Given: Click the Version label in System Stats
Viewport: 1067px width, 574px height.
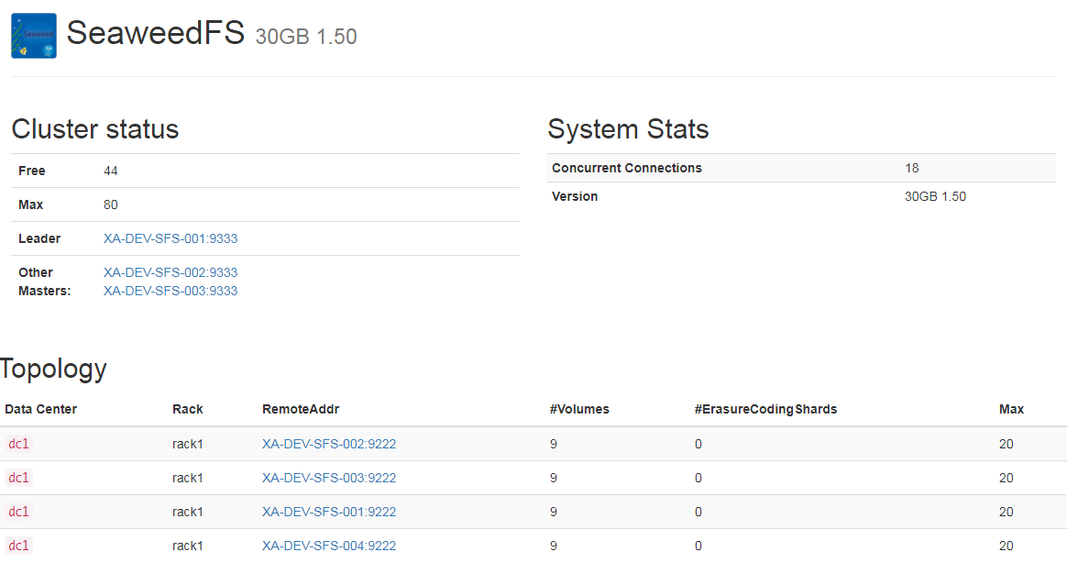Looking at the screenshot, I should pos(575,197).
